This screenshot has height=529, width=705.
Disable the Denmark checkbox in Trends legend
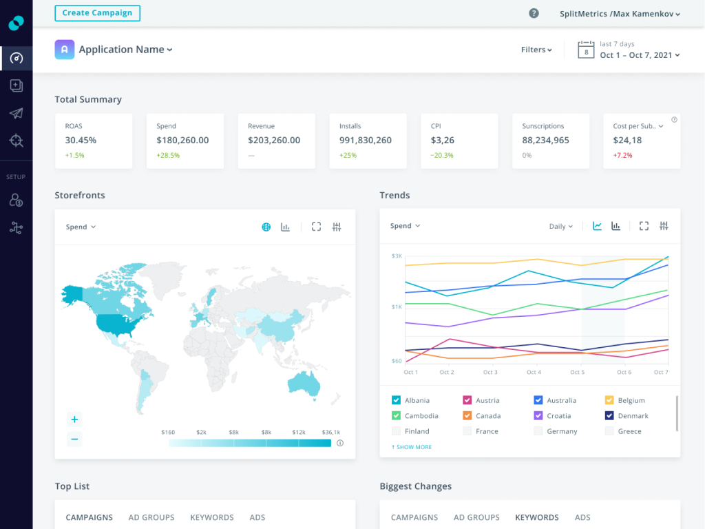pyautogui.click(x=609, y=415)
